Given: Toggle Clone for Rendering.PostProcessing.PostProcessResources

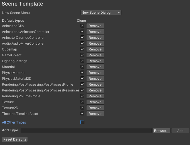Looking at the screenshot, I should click(82, 90).
